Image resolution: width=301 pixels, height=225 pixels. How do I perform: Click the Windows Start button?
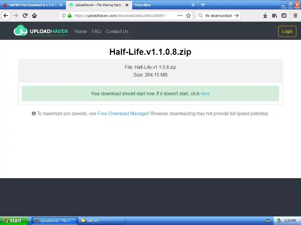pos(14,221)
